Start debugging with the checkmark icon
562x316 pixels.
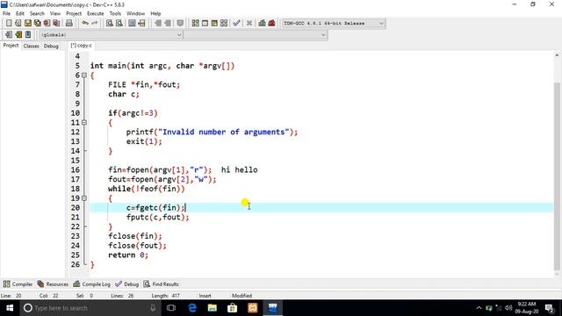(x=236, y=24)
